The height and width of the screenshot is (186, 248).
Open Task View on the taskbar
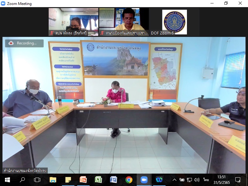(37, 179)
